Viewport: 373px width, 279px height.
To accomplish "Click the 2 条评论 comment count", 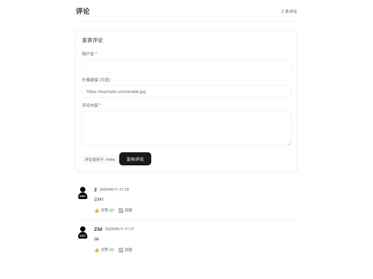I will 289,12.
